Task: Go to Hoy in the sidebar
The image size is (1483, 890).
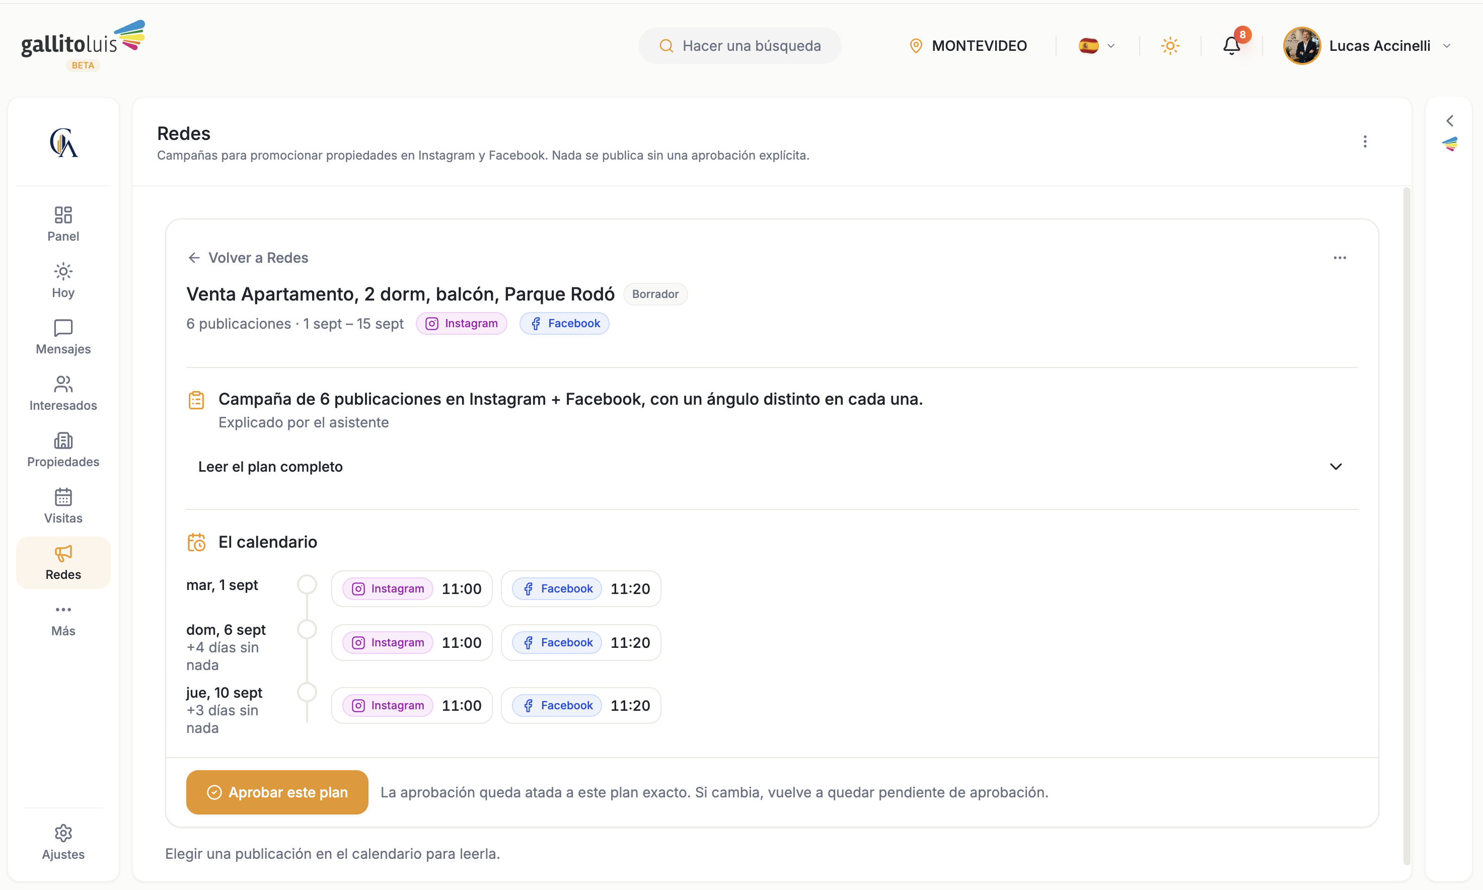Action: click(x=63, y=281)
